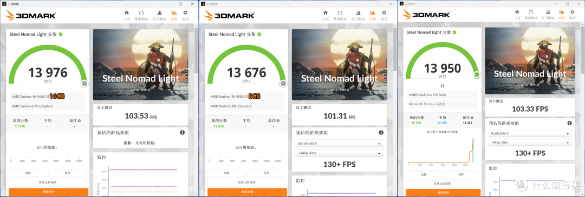This screenshot has height=197, width=585.
Task: Click orange 再次运行 button in 16GB window
Action: (49, 192)
